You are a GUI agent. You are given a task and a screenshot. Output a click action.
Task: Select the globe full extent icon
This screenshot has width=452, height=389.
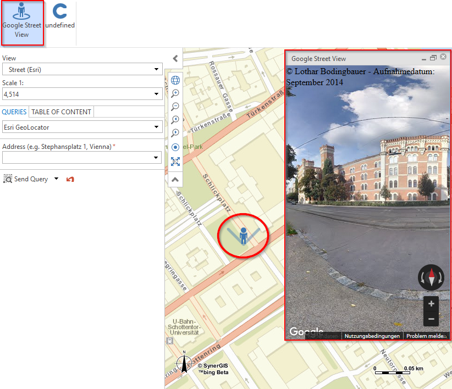[x=175, y=80]
